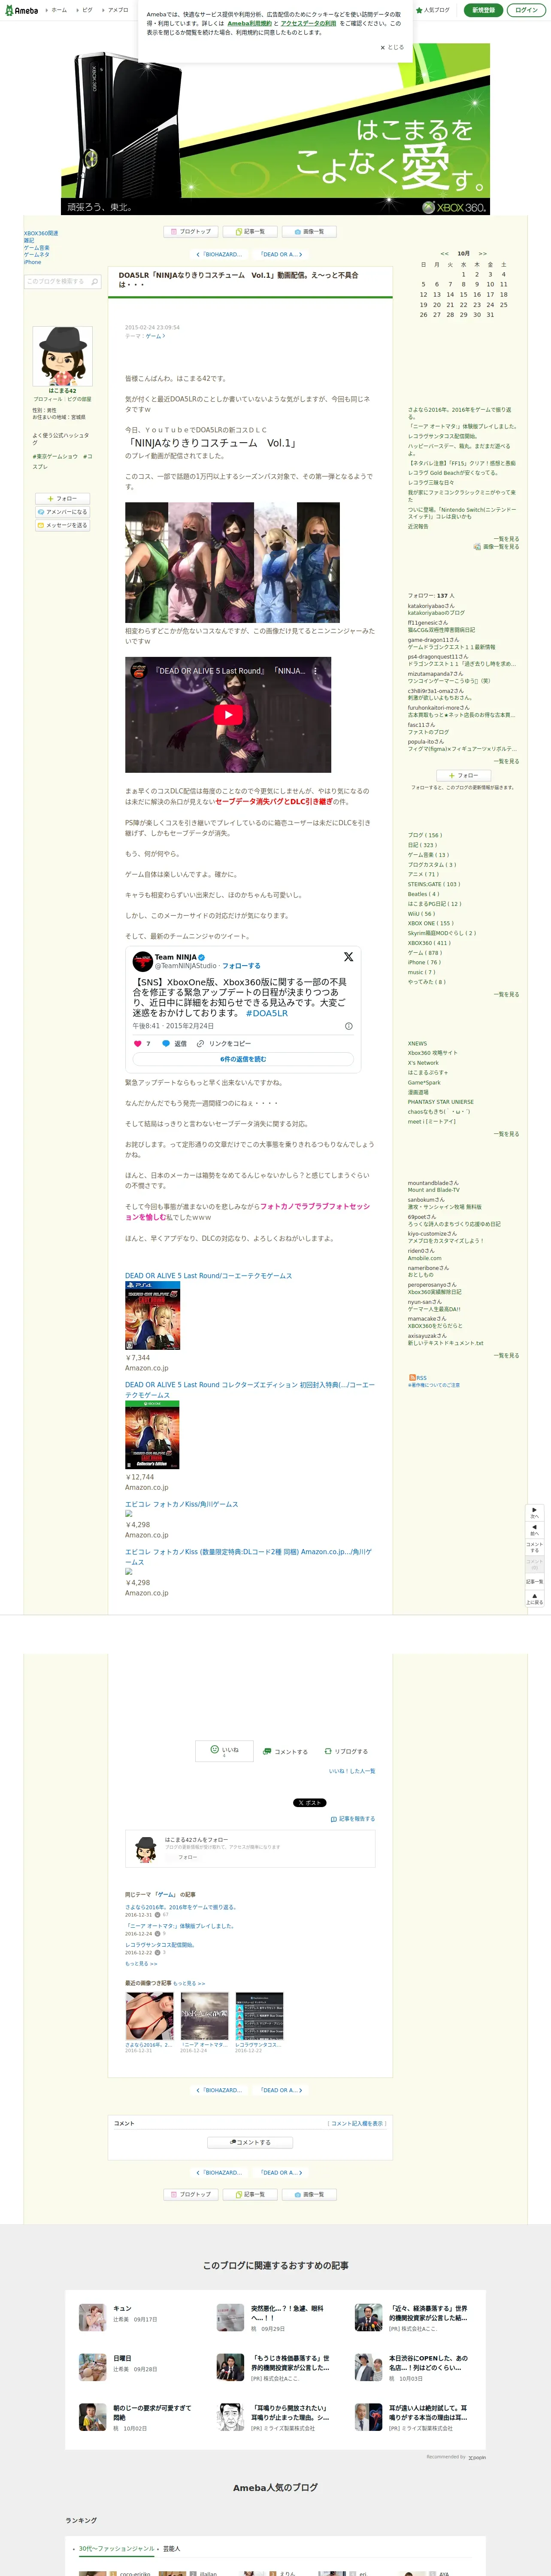This screenshot has height=2576, width=551.
Task: Open YouTube video more-options dots
Action: point(316,671)
